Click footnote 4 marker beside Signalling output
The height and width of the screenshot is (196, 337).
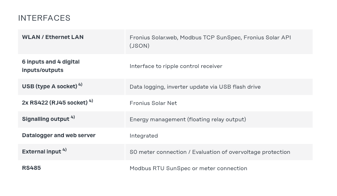(73, 117)
